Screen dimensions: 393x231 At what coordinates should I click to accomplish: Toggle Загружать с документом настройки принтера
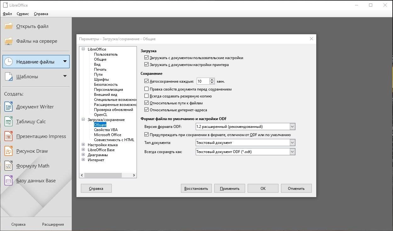pos(146,65)
